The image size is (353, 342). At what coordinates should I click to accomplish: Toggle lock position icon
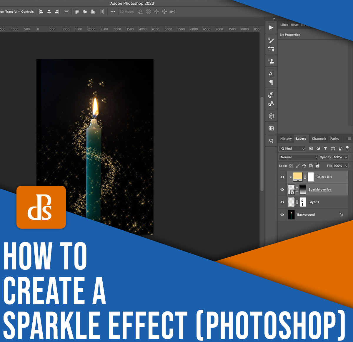[304, 166]
